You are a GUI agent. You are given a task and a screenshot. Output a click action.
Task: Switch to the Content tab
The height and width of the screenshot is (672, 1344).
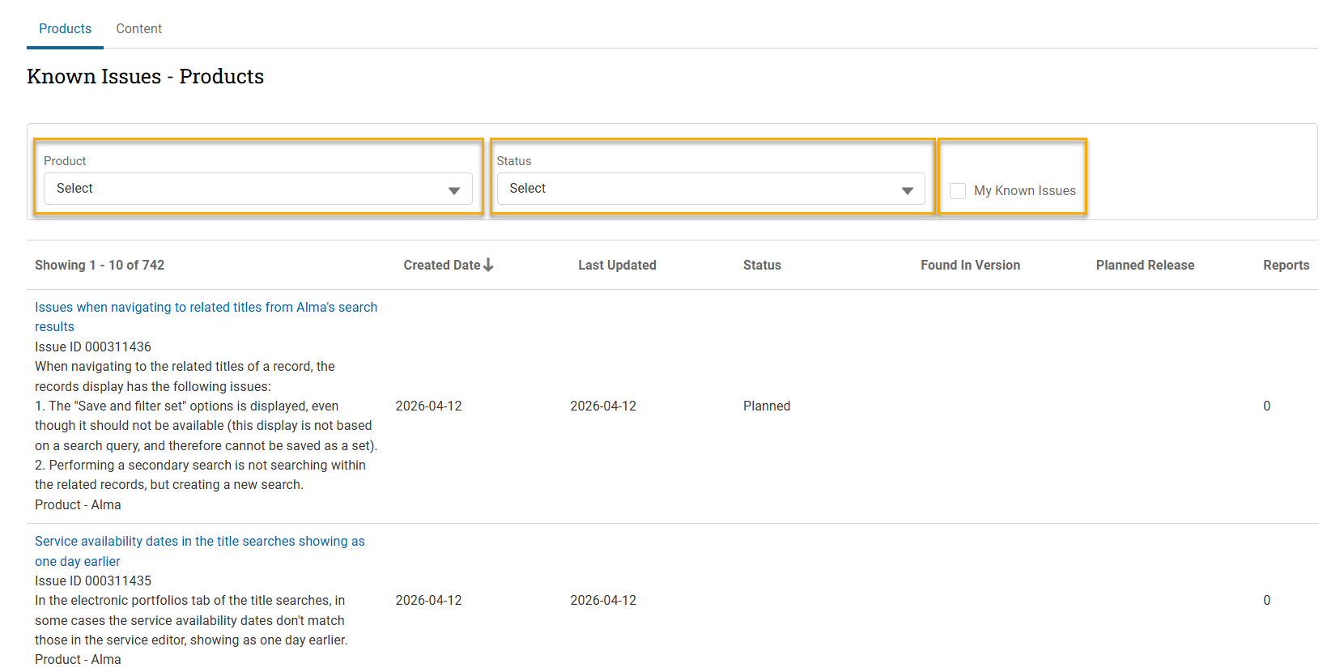pos(138,29)
